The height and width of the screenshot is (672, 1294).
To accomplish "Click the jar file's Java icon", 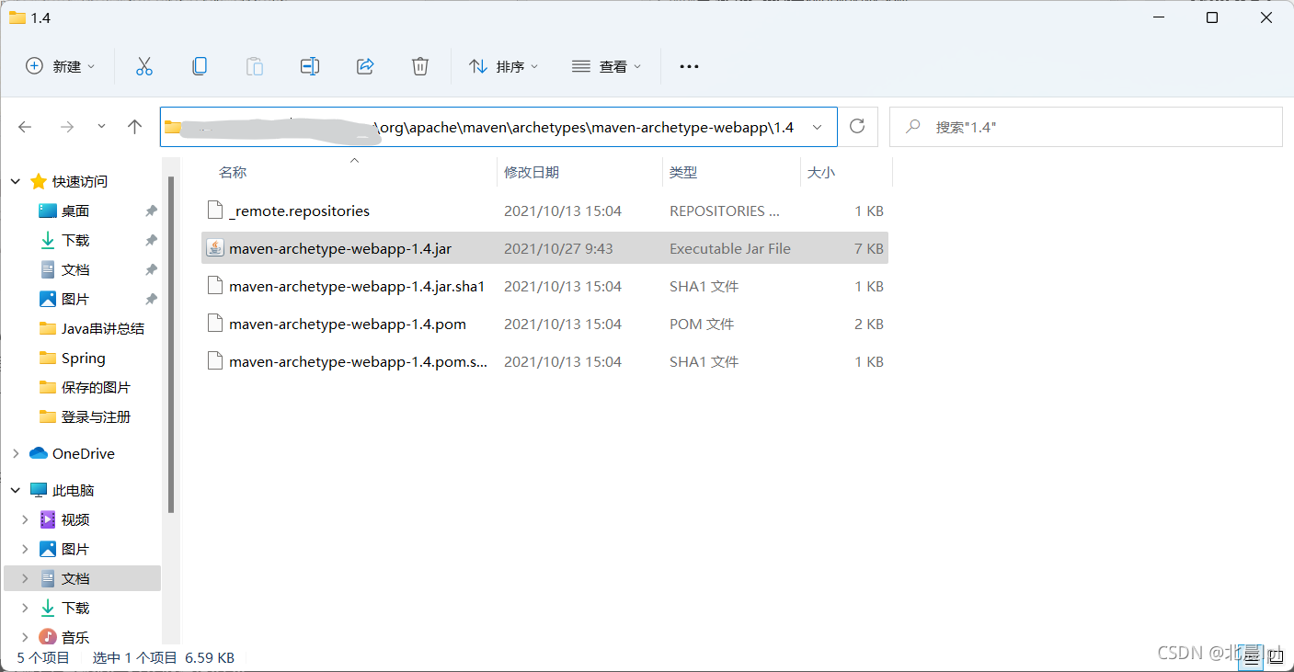I will [x=215, y=248].
